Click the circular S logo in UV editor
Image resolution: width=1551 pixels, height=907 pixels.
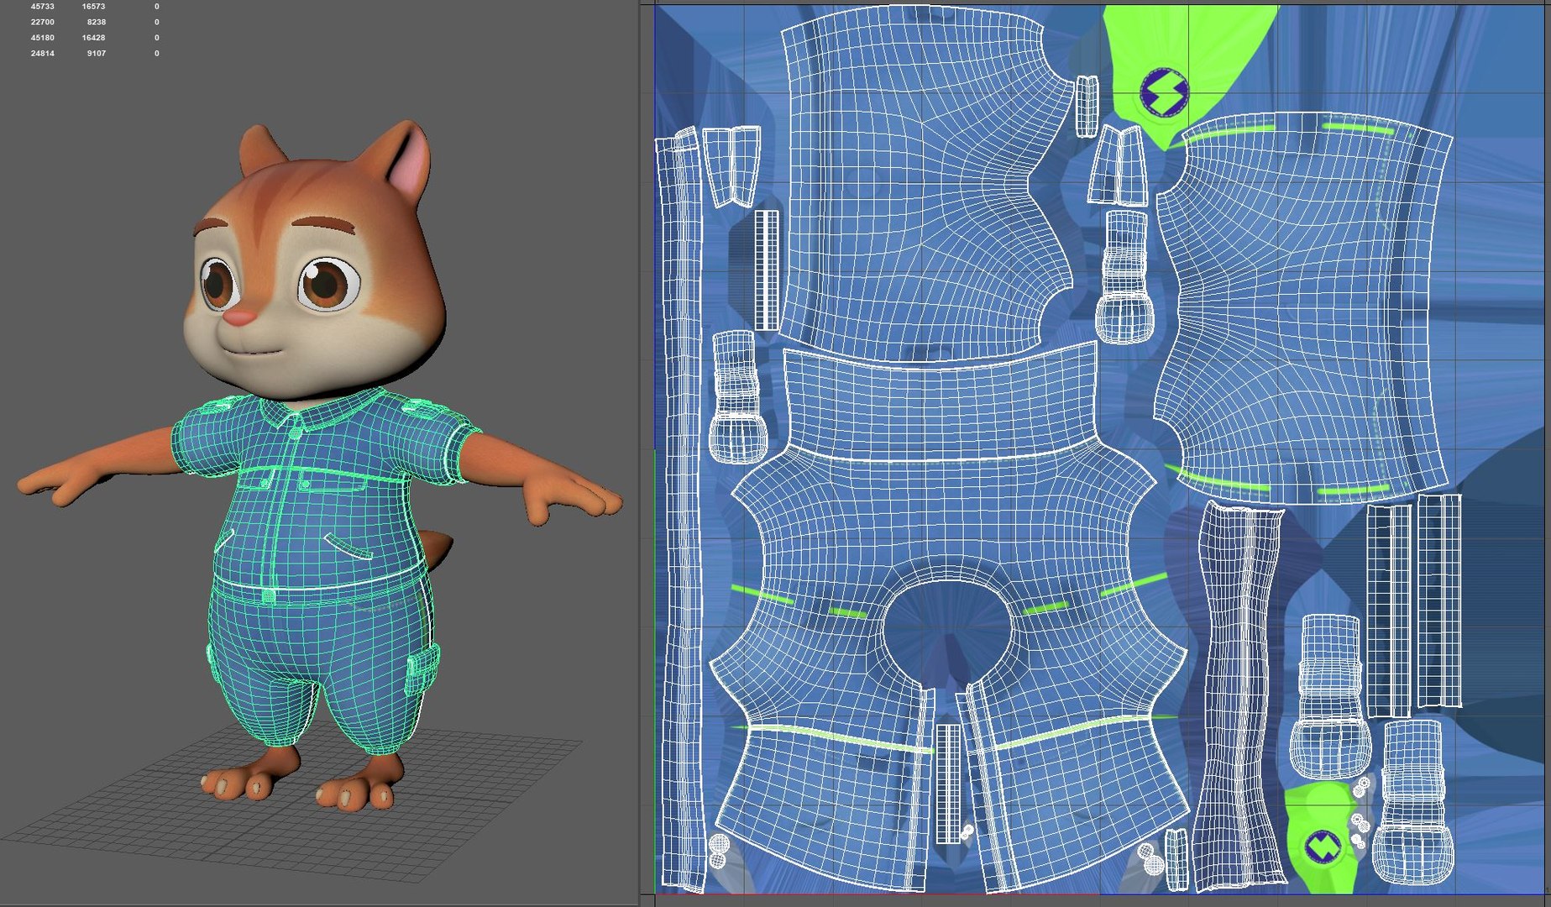(x=1164, y=92)
